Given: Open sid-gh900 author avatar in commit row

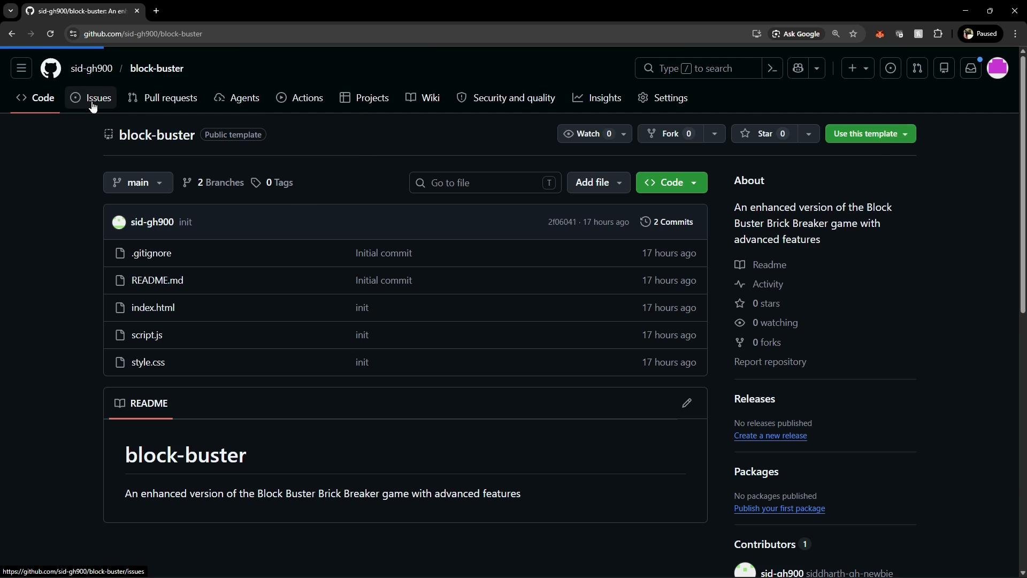Looking at the screenshot, I should pos(119,222).
